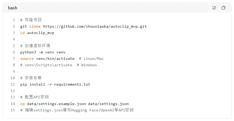This screenshot has height=121, width=234.
Task: Click the 'cd autoclip_mvp' line
Action: coord(37,33)
